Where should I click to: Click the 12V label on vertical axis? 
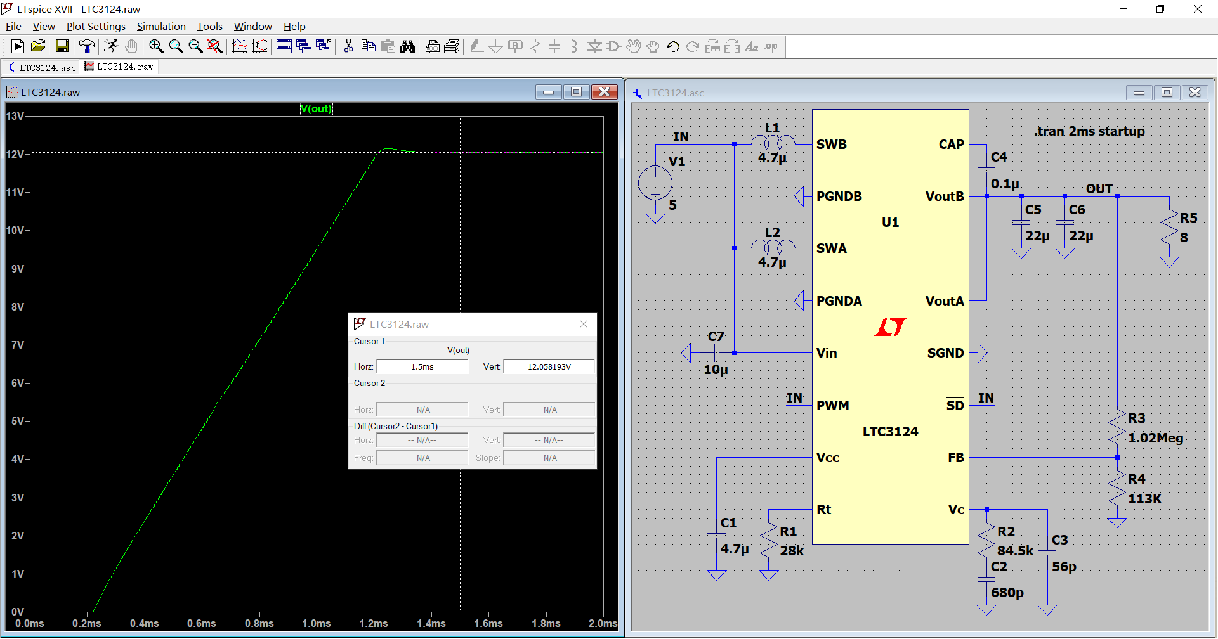point(15,154)
